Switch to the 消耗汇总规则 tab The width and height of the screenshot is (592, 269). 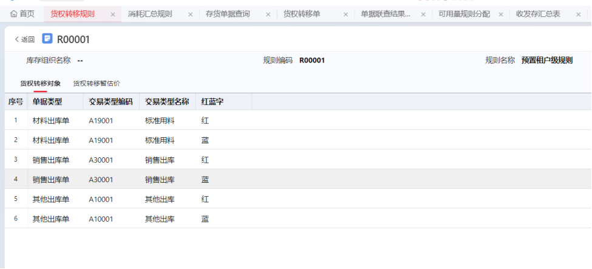(150, 14)
